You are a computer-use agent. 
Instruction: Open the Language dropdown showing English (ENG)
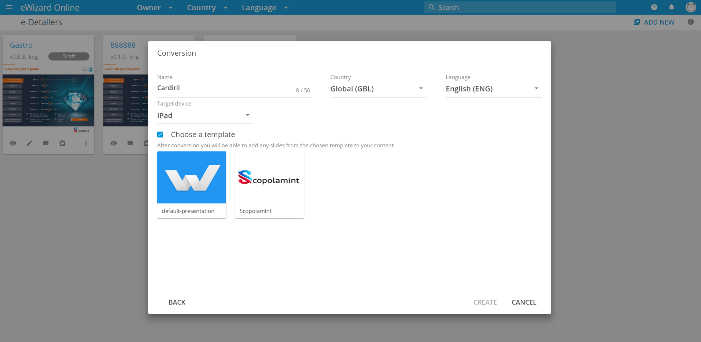[493, 89]
